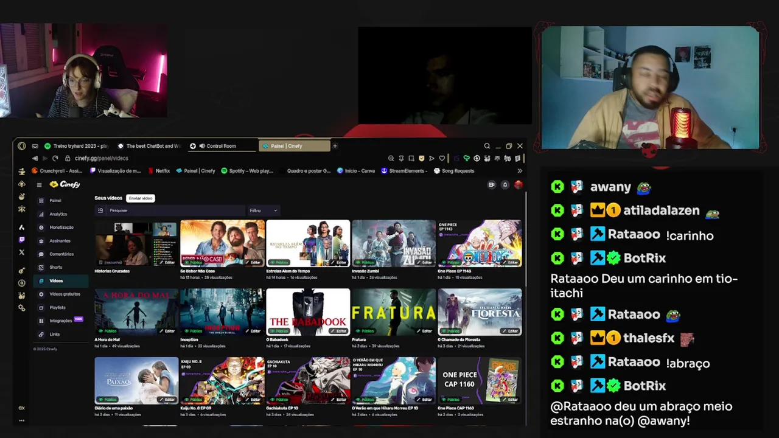Go to Monetização in the sidebar
This screenshot has width=779, height=438.
point(61,228)
